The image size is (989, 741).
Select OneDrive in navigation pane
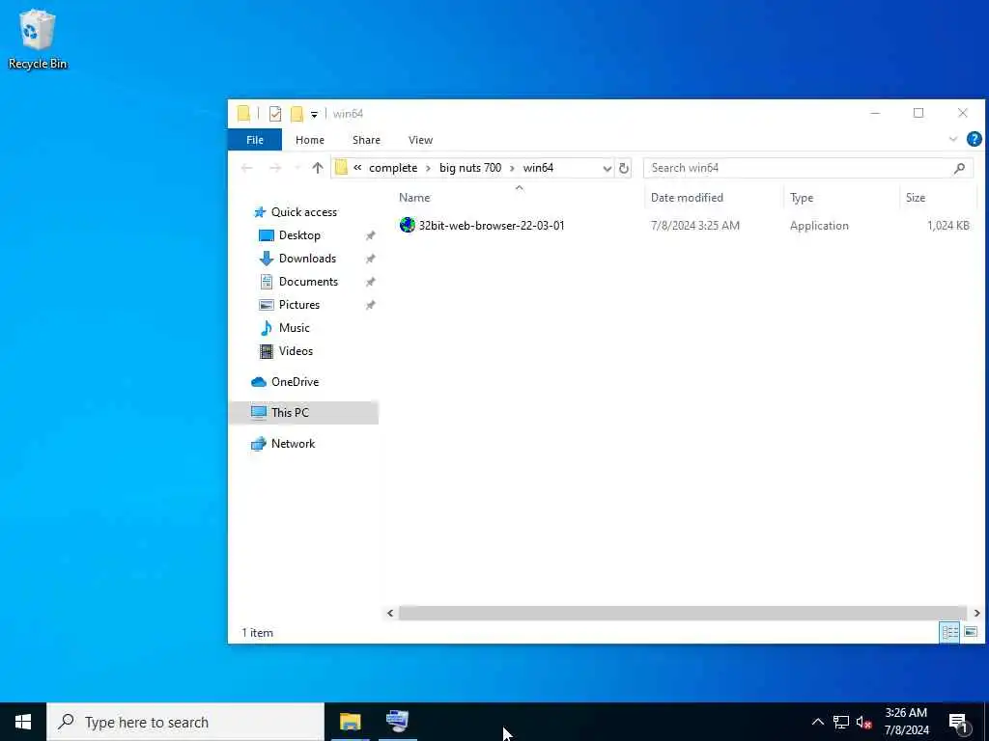(295, 382)
